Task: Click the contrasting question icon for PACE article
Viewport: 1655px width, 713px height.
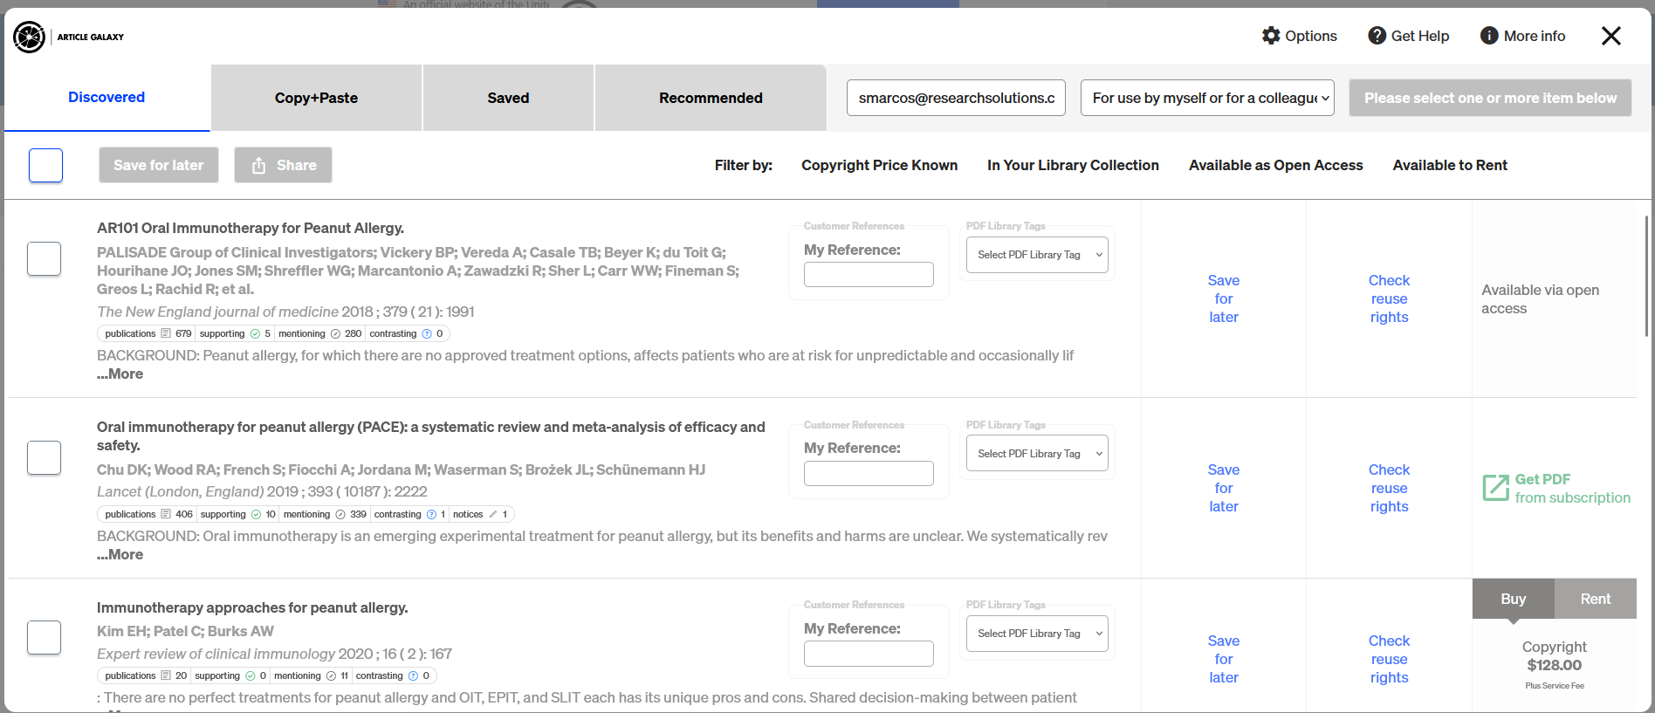Action: 431,515
